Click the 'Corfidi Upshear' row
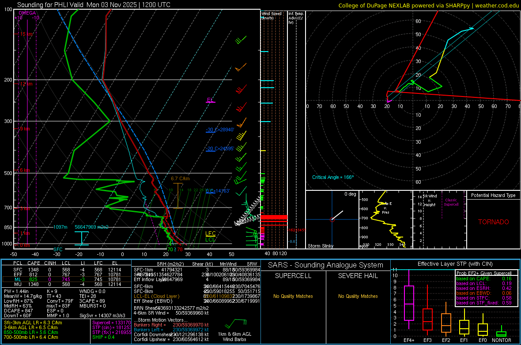 coord(171,339)
